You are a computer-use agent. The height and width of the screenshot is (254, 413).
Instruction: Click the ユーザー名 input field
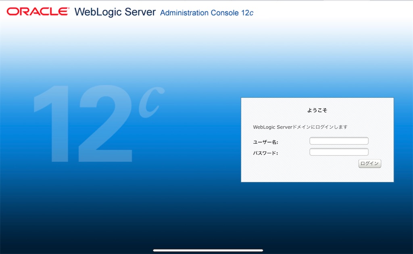tap(339, 141)
